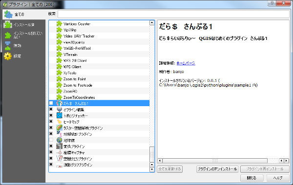Toggle the 座標キャプチャ checkbox
This screenshot has height=185, width=293.
51,152
